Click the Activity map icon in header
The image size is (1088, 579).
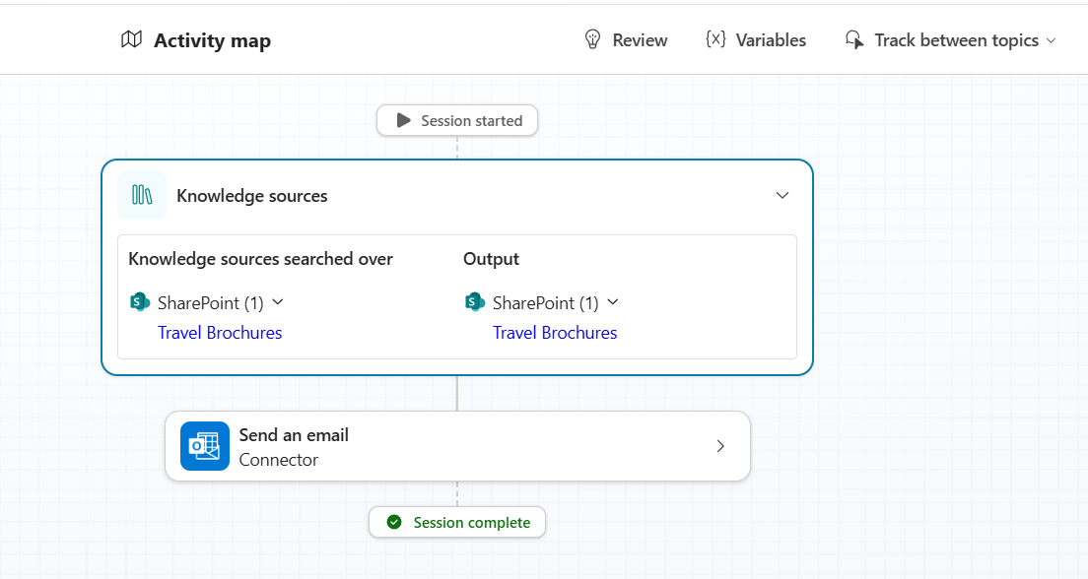point(131,39)
